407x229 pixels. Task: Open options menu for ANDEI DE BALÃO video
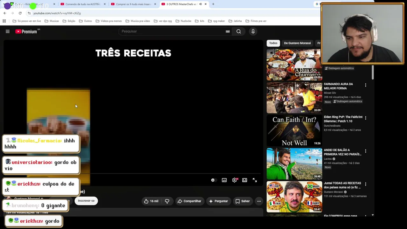(366, 151)
